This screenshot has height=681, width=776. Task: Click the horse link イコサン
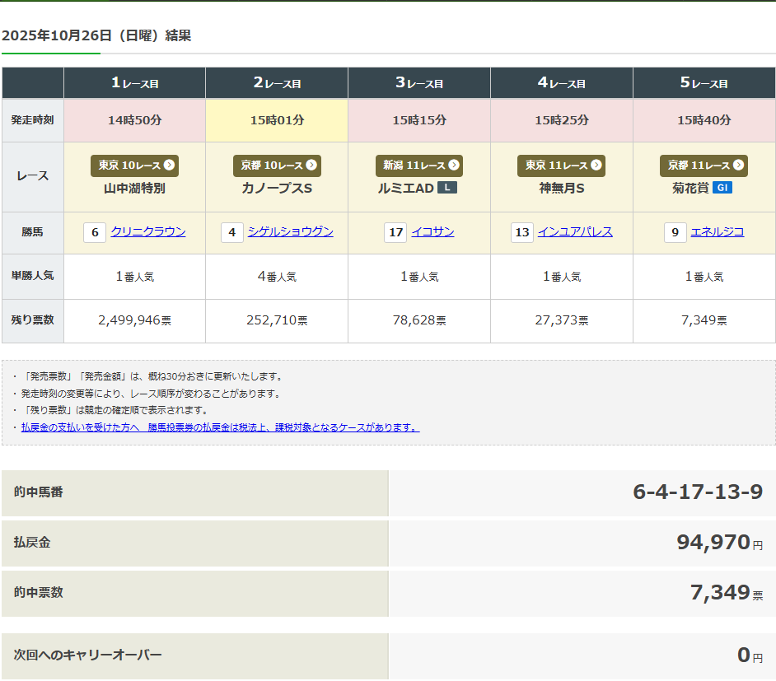pos(432,231)
